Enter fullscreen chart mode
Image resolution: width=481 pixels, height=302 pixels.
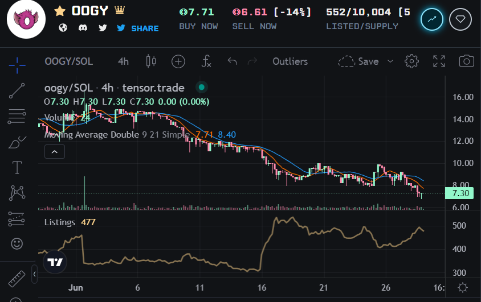click(x=439, y=61)
